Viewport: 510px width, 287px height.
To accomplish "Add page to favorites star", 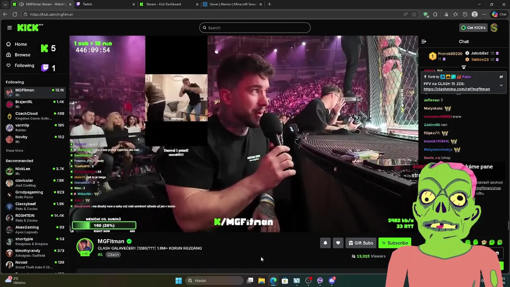I will tap(414, 14).
